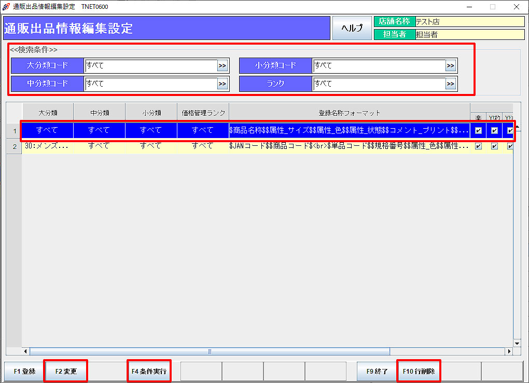Screen dimensions: 529x383
Task: Open the 大分類コード selection list
Action: tap(222, 66)
